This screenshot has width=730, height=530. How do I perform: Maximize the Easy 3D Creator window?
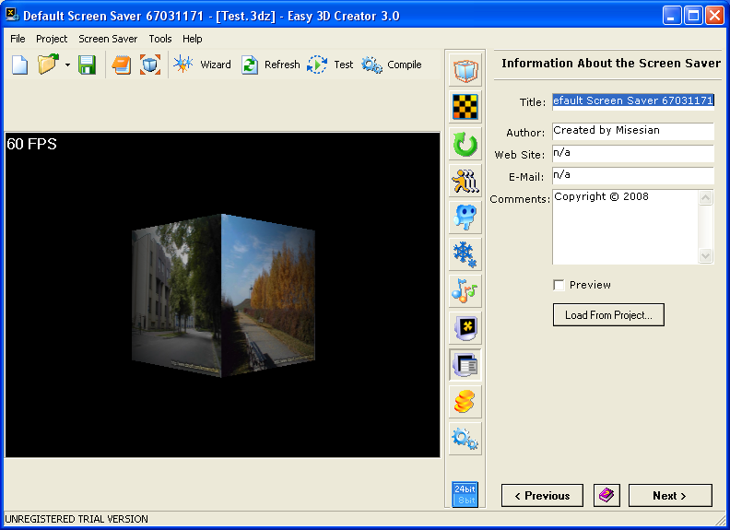click(x=693, y=16)
